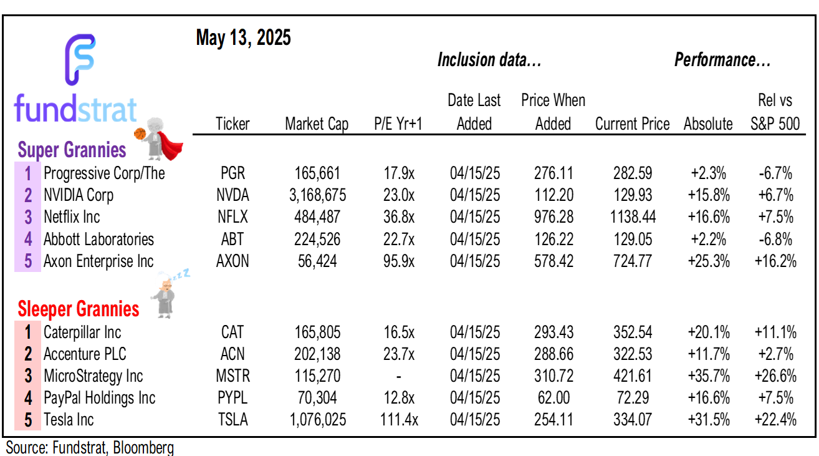Click the Market Cap column header
Viewport: 819px width, 456px height.
click(x=317, y=124)
